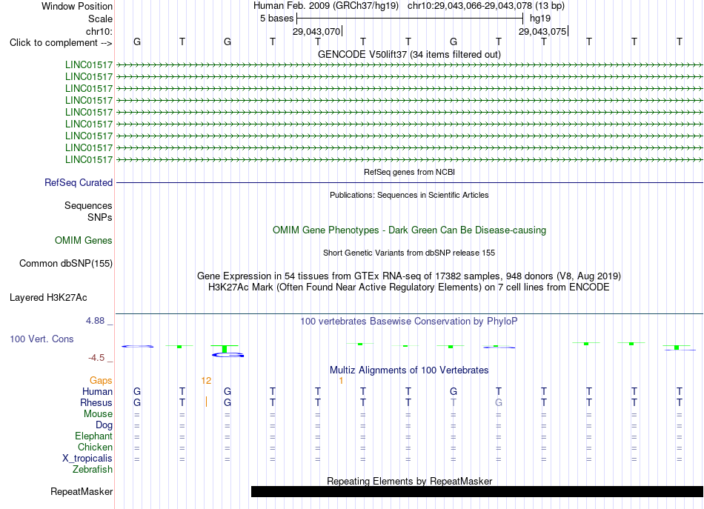
Task: Select the Chicken alignment row label
Action: (x=95, y=447)
